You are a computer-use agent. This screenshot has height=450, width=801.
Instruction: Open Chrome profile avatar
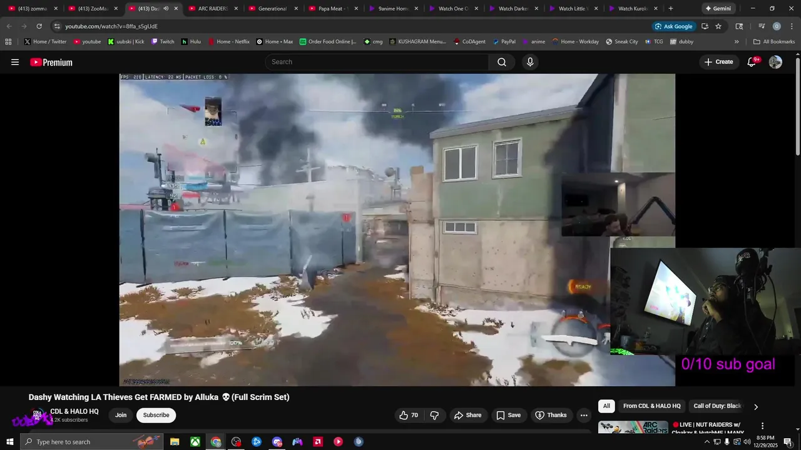(777, 26)
